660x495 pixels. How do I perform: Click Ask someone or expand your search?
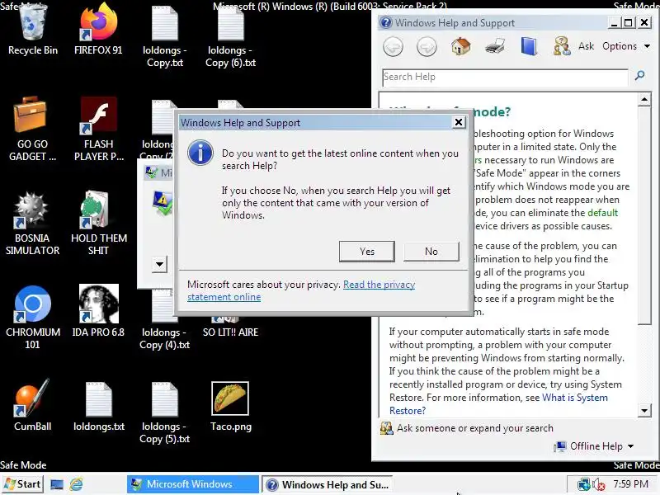tap(467, 428)
